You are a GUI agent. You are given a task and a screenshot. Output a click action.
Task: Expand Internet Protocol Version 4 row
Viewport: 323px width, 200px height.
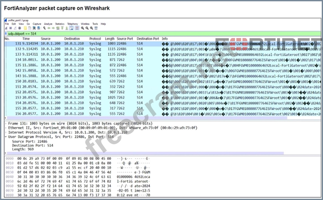click(6, 132)
